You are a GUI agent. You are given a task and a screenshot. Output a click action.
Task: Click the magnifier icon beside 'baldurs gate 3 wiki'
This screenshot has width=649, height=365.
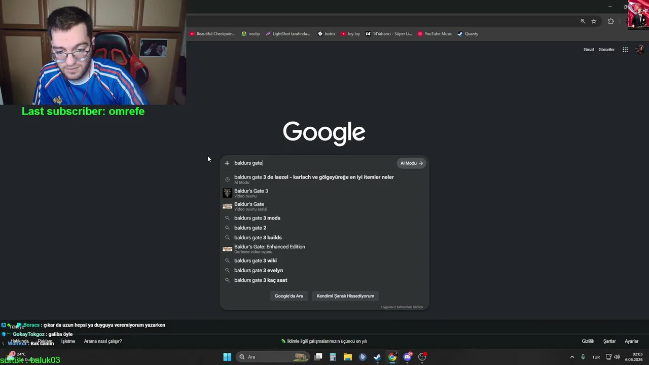click(227, 261)
